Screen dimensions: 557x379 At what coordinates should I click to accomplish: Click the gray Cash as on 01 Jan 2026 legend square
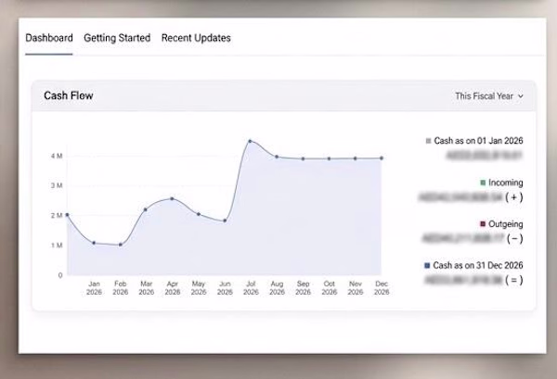(x=428, y=141)
